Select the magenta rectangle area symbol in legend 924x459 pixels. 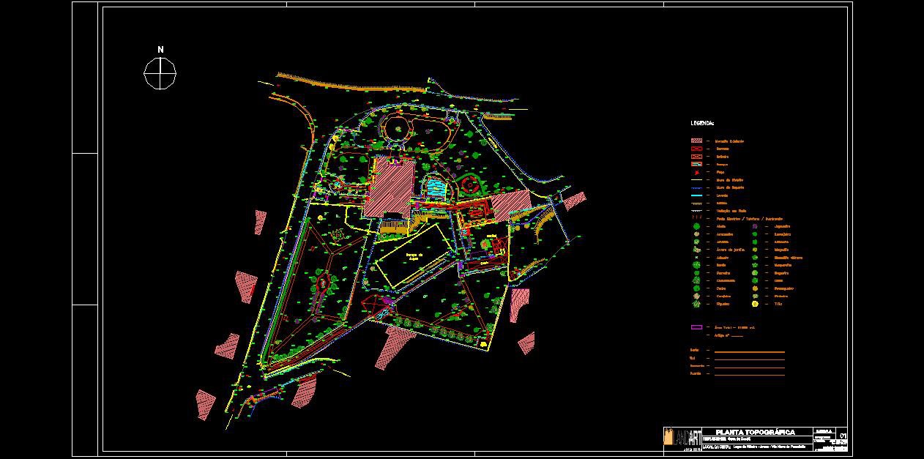click(x=696, y=327)
